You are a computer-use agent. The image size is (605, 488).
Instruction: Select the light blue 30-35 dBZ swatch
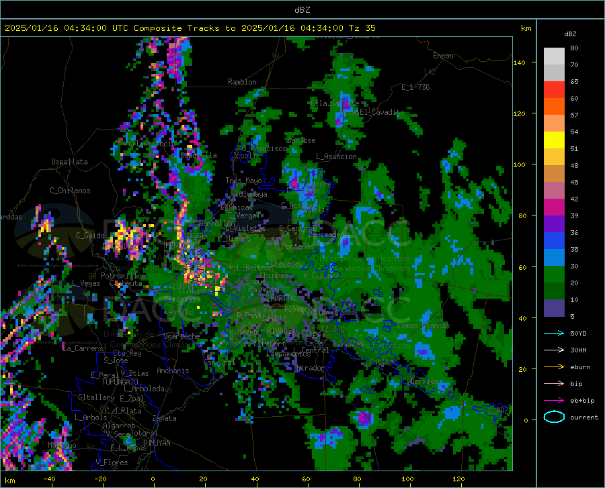click(x=554, y=258)
